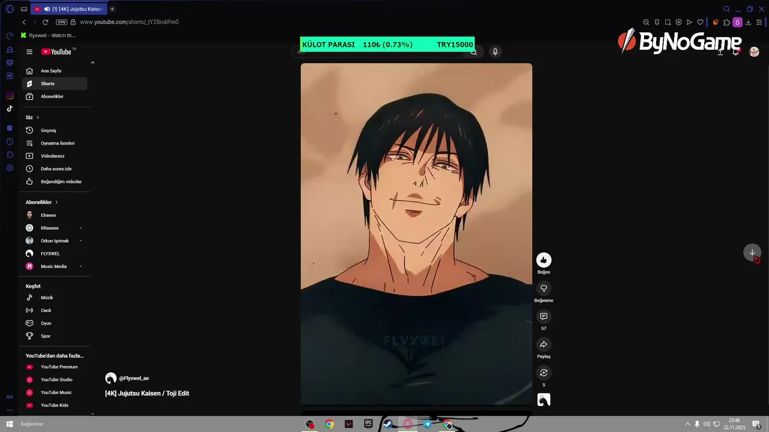
Task: Open Instagram in the Opera sidebar
Action: pyautogui.click(x=10, y=95)
